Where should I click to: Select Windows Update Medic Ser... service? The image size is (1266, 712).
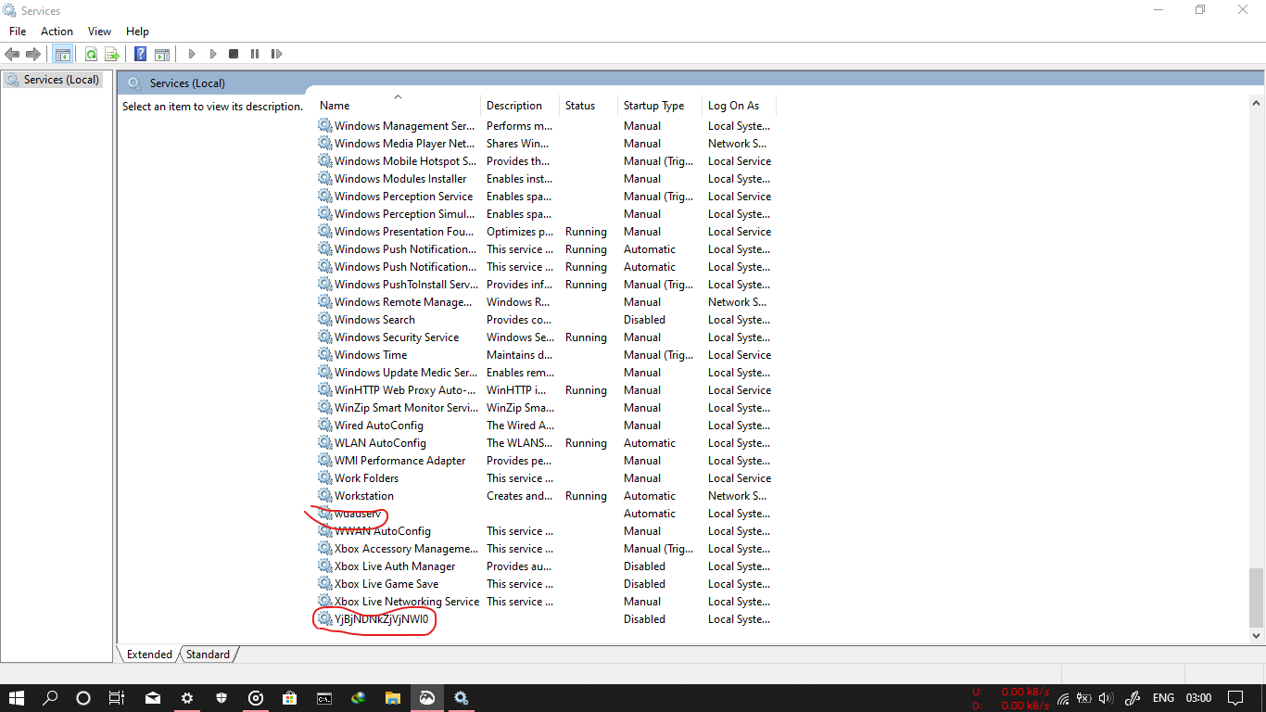click(546, 373)
